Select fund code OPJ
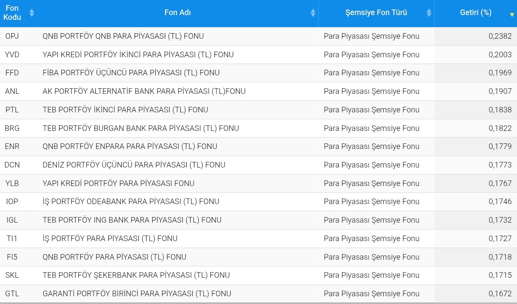 (x=12, y=36)
